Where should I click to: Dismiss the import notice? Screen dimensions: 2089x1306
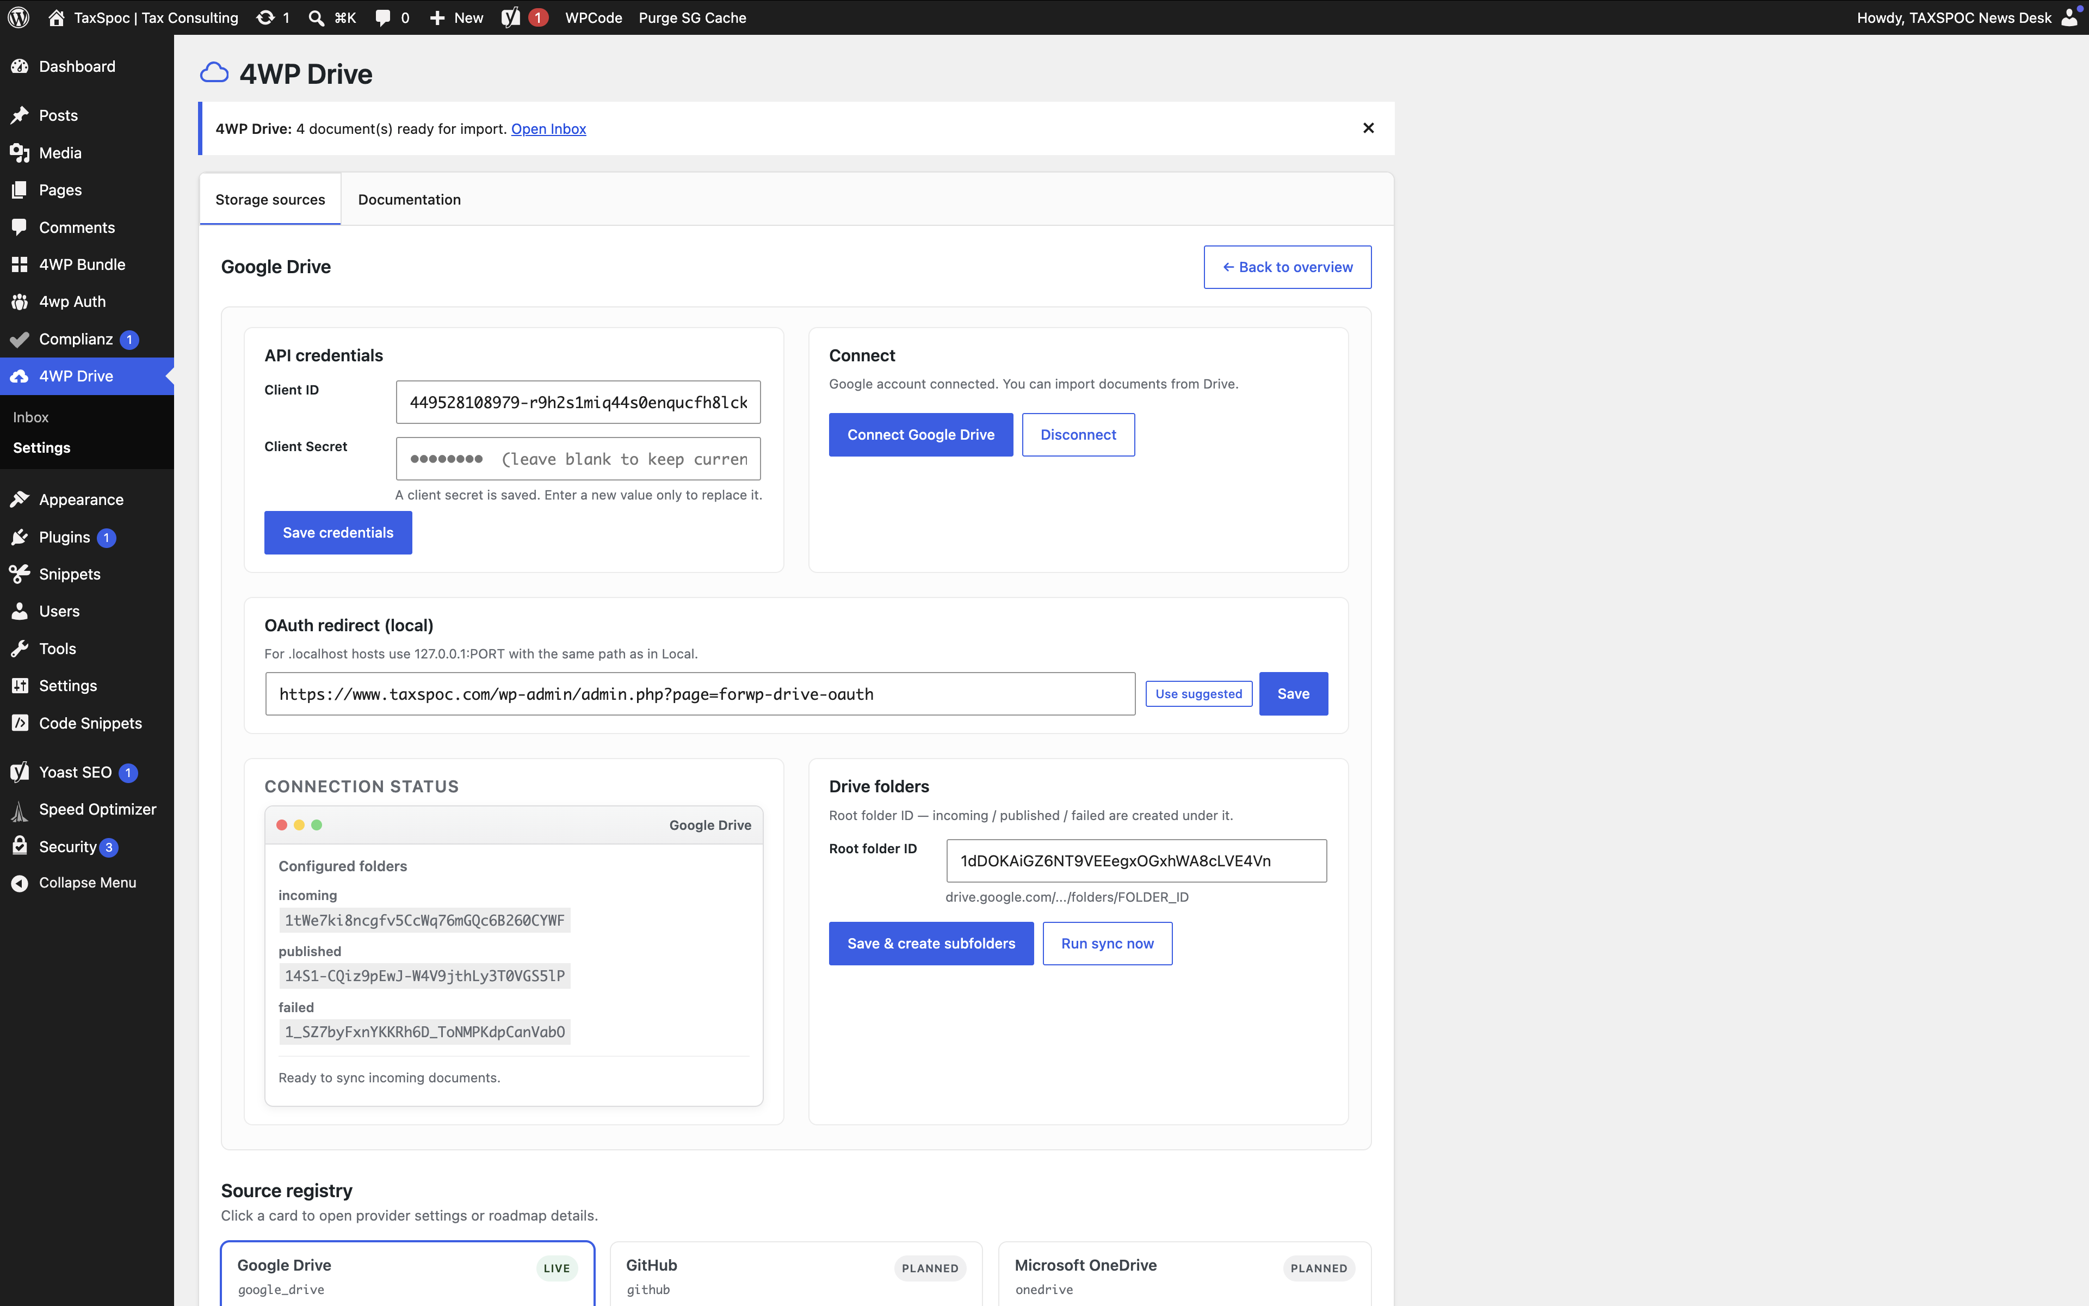[1368, 128]
